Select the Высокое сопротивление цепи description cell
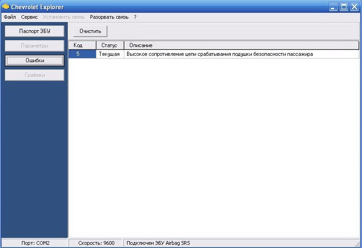Screen dimensions: 362x248 click(241, 54)
